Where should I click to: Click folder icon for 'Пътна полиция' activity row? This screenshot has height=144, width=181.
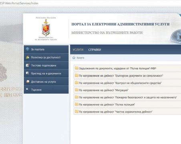click(x=76, y=104)
